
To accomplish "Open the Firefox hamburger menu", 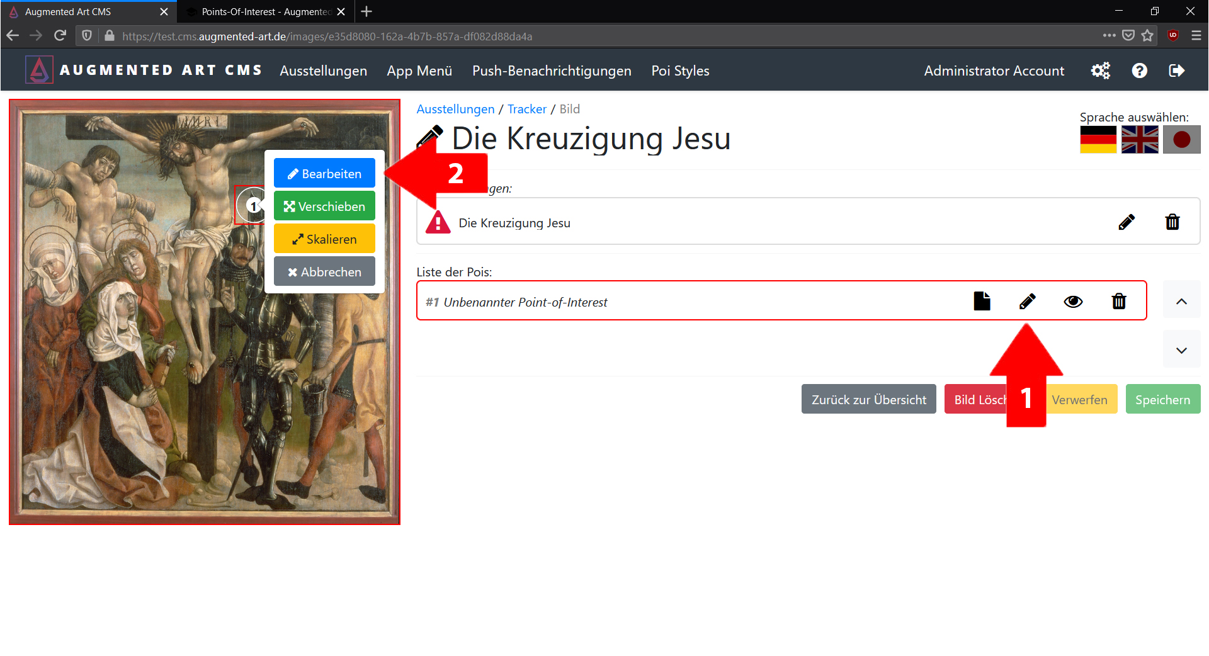I will coord(1196,36).
